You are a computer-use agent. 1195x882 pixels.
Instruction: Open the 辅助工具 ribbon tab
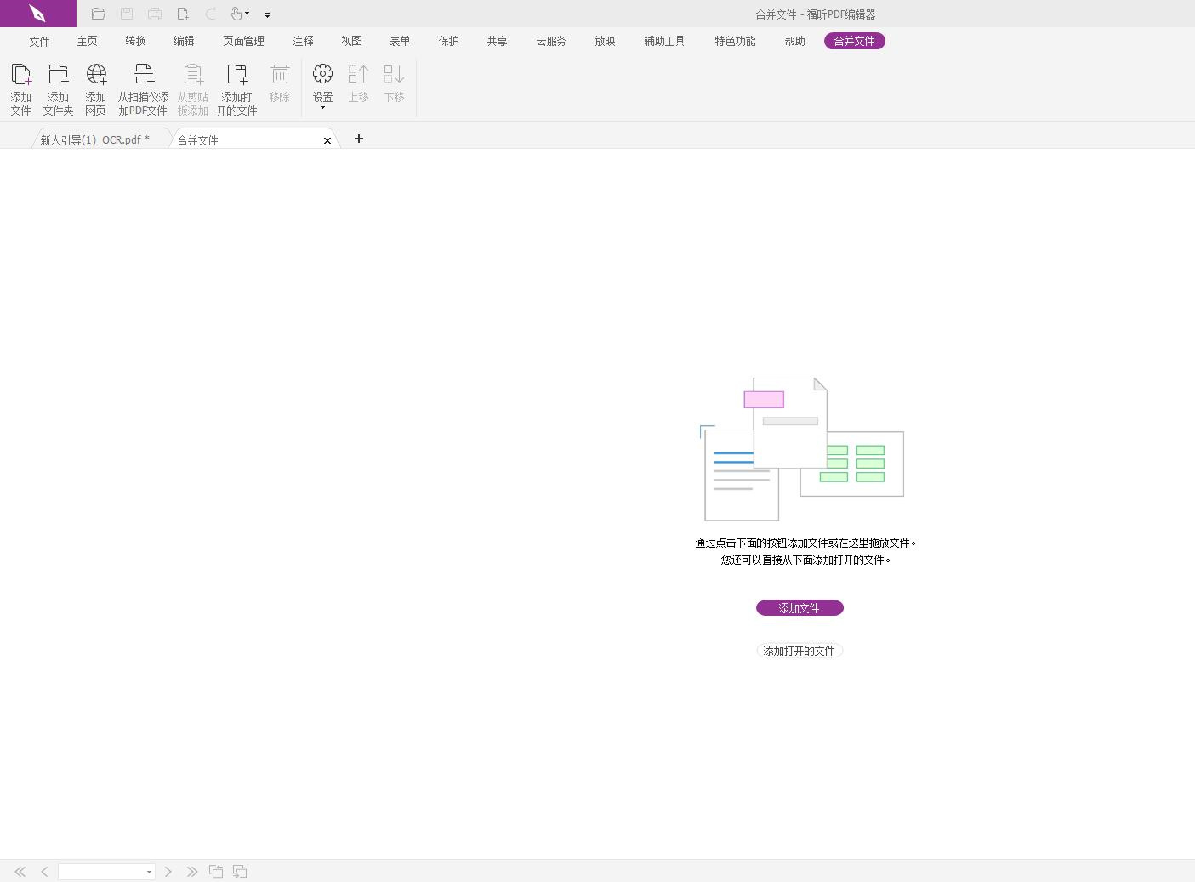pyautogui.click(x=664, y=41)
